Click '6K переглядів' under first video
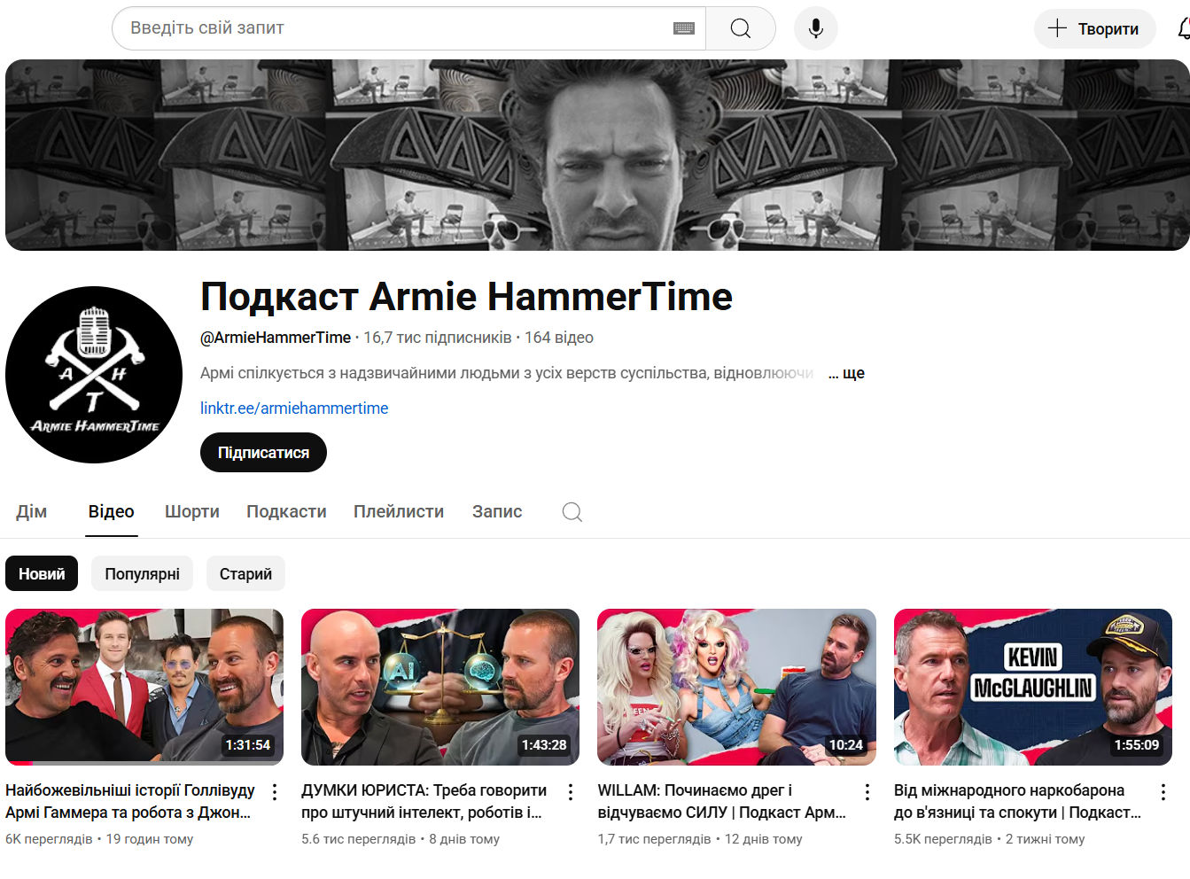This screenshot has height=879, width=1190. tap(49, 839)
